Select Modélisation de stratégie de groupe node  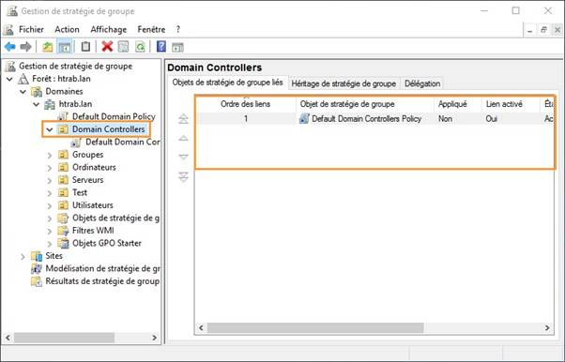point(102,268)
